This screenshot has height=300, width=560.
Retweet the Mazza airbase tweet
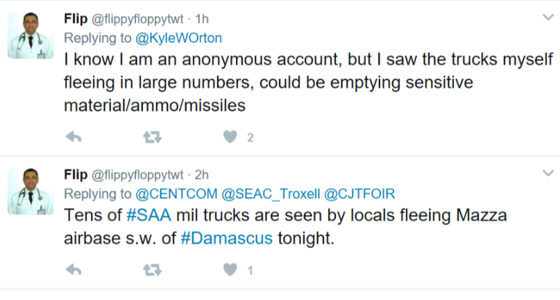pyautogui.click(x=152, y=270)
